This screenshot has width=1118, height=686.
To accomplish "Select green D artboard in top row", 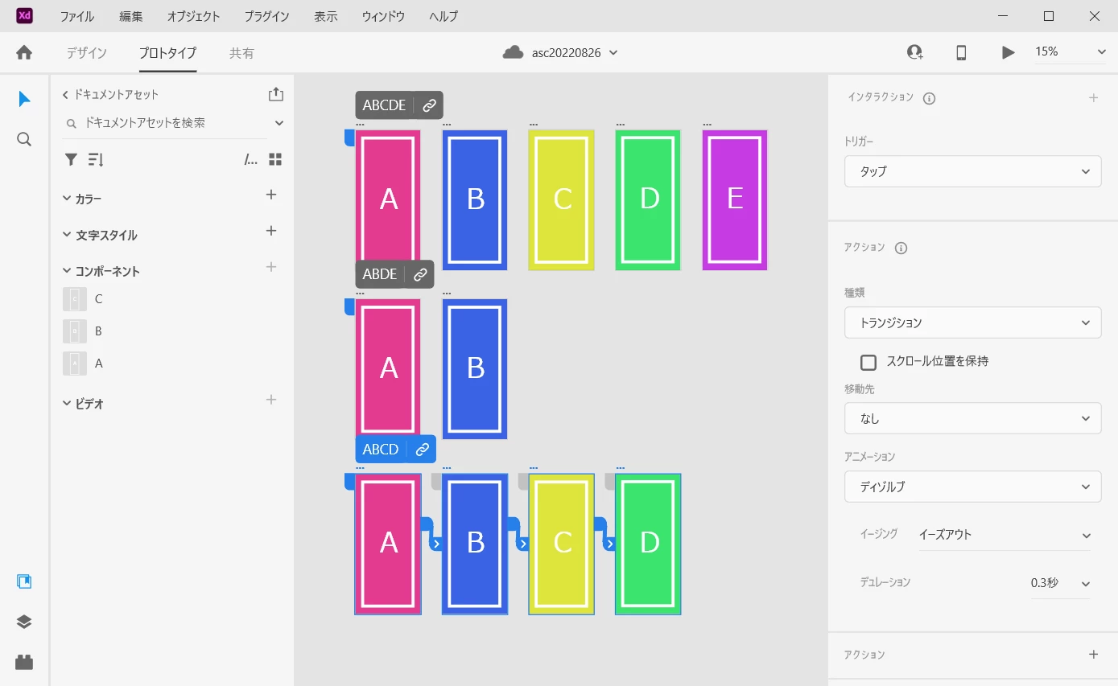I will pos(648,199).
